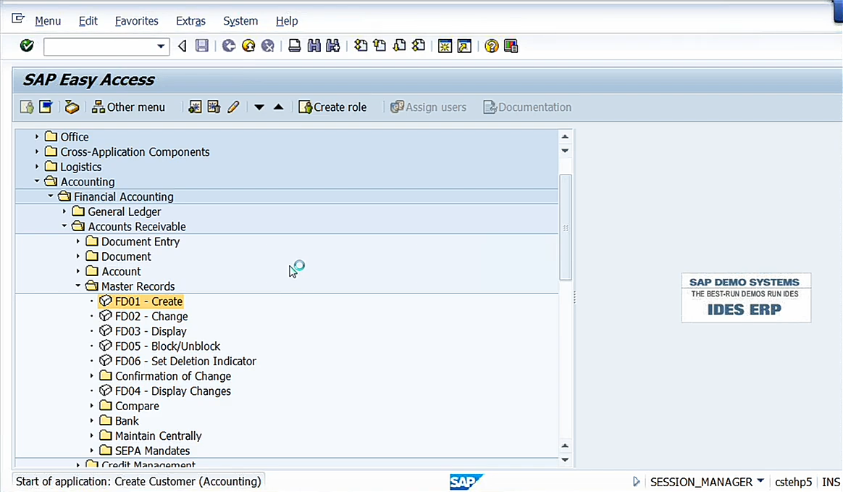Click the Move Favorites Up arrow
The height and width of the screenshot is (492, 843).
279,107
